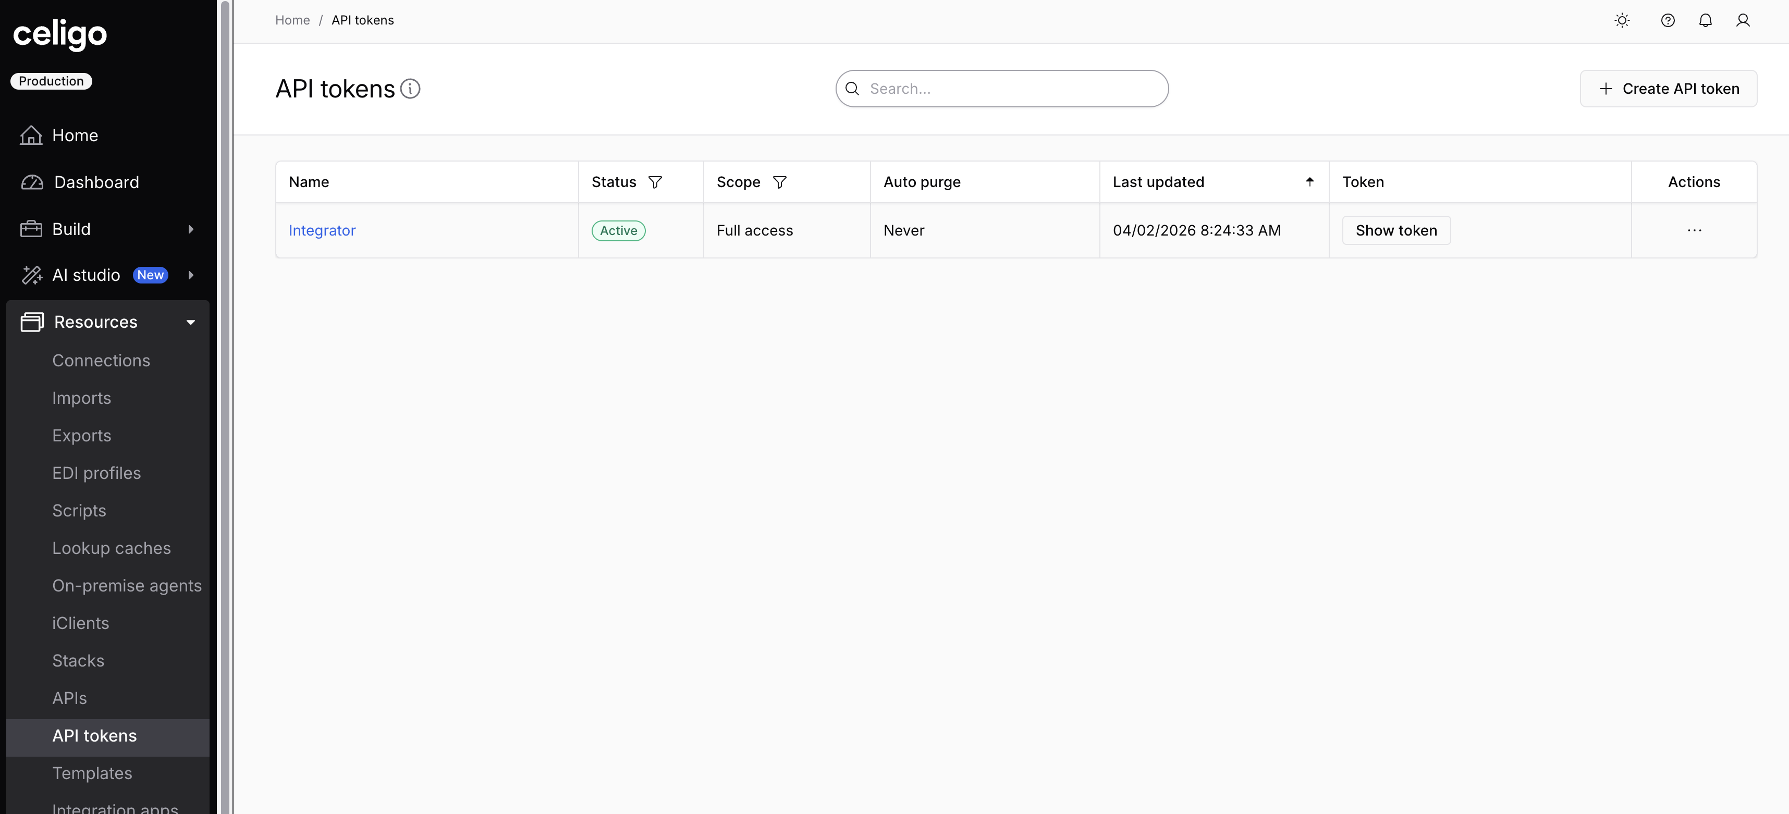
Task: Click the search magnifier icon
Action: (852, 89)
